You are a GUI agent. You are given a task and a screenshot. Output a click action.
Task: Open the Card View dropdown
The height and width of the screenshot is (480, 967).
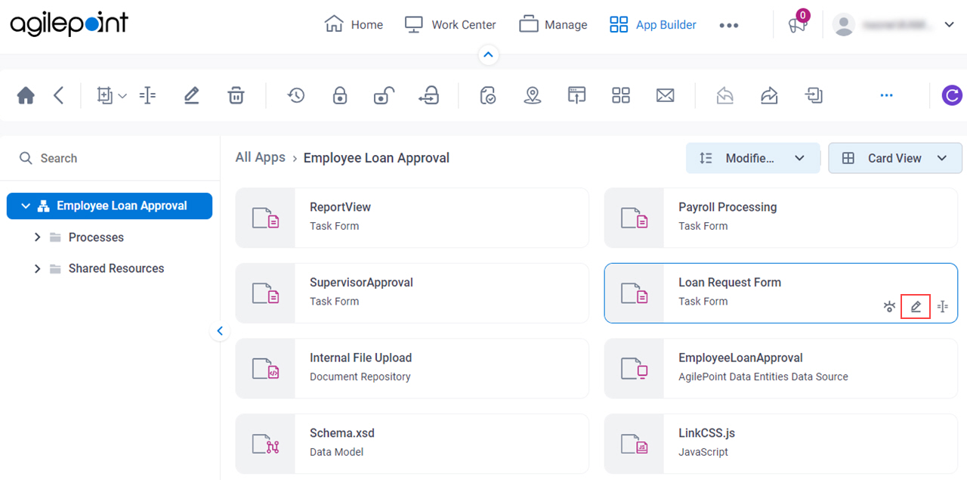click(895, 158)
